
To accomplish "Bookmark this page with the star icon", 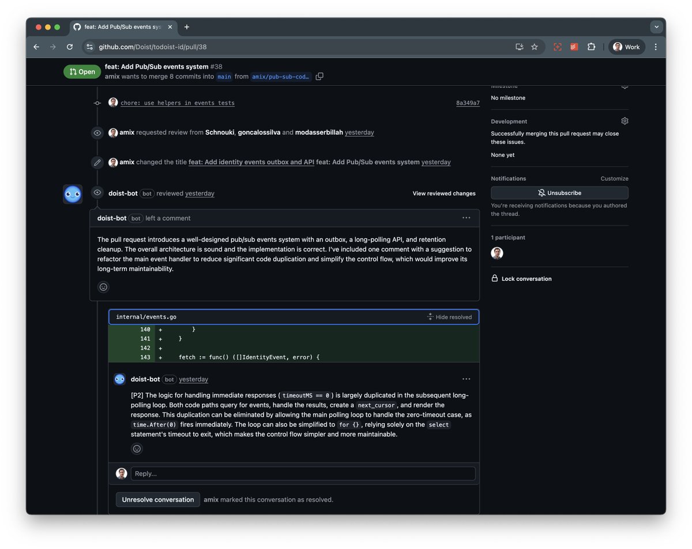I will (x=535, y=47).
